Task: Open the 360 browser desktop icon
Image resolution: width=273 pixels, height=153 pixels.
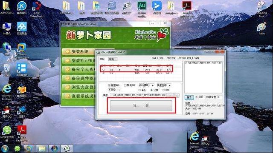Action: (x=7, y=133)
